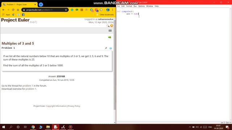Open Help menu in IDLE

[x=157, y=6]
